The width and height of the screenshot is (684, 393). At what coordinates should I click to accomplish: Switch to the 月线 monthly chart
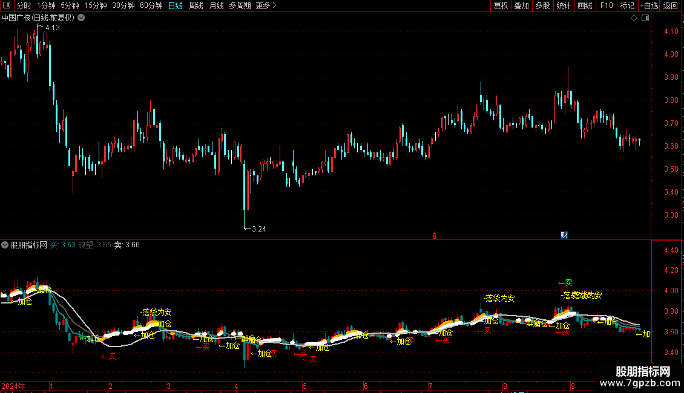pyautogui.click(x=216, y=5)
